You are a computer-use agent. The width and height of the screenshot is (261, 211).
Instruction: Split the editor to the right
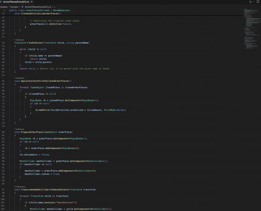point(258,2)
